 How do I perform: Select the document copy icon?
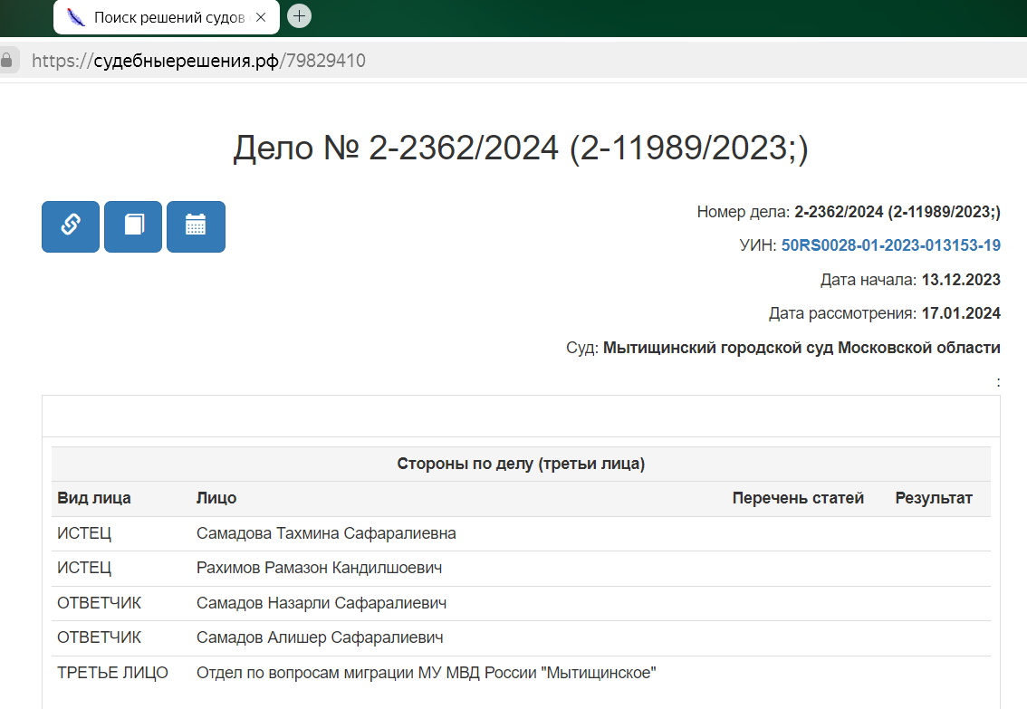(132, 226)
